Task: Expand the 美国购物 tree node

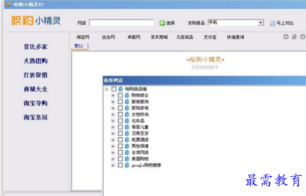Action: point(113,159)
